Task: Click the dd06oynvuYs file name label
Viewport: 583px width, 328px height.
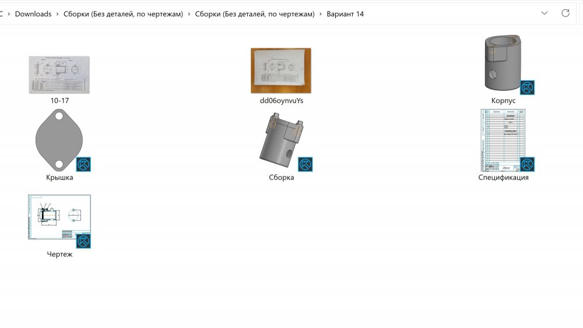Action: (282, 101)
